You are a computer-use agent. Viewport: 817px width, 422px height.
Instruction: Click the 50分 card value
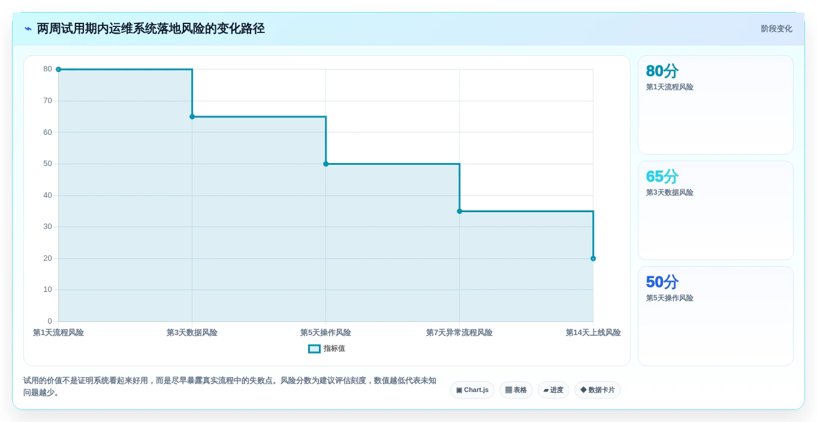pos(662,282)
